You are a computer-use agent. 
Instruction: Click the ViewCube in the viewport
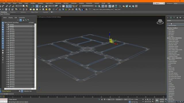[160, 22]
